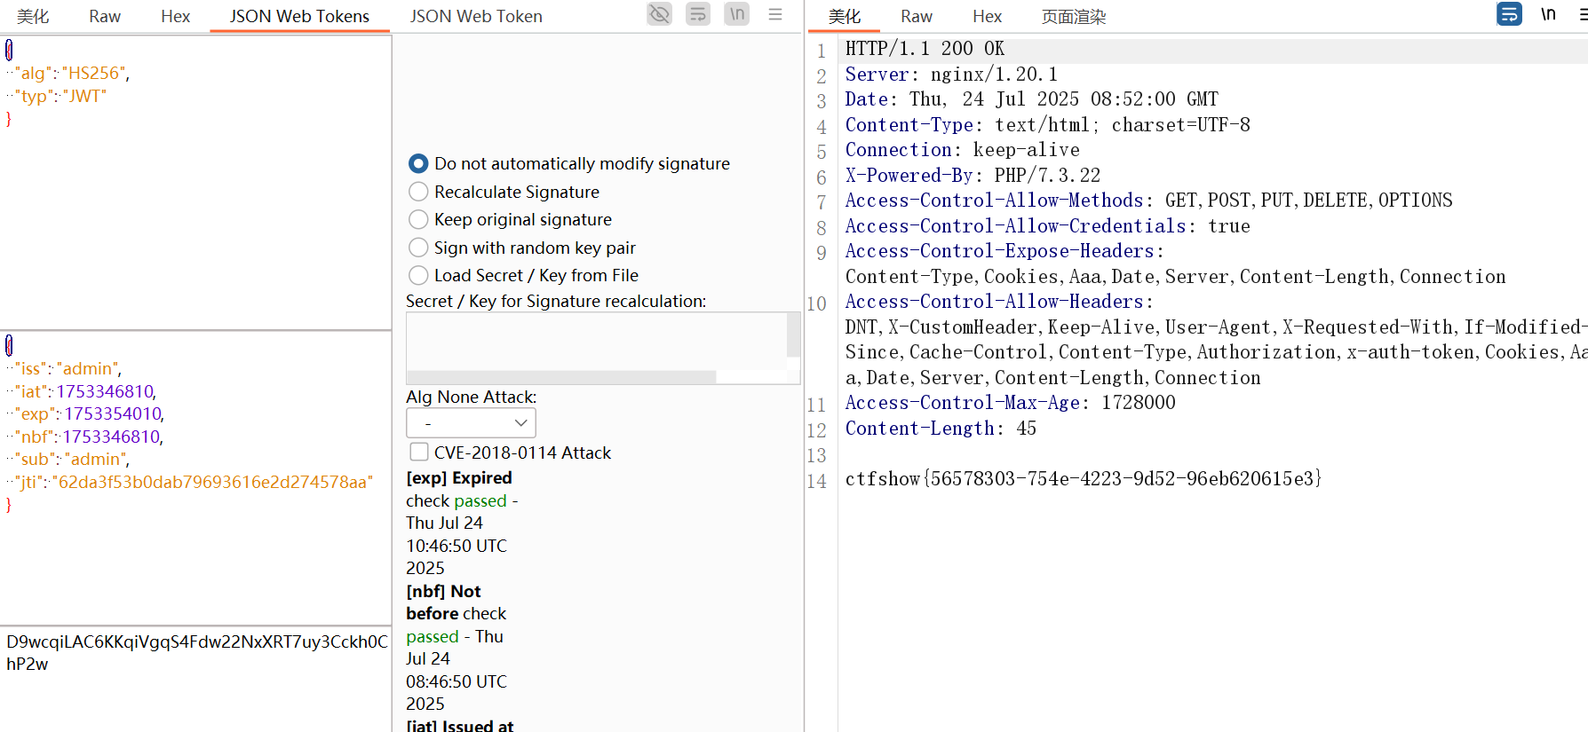1588x732 pixels.
Task: Toggle blue line wrap icon in response panel
Action: point(1509,14)
